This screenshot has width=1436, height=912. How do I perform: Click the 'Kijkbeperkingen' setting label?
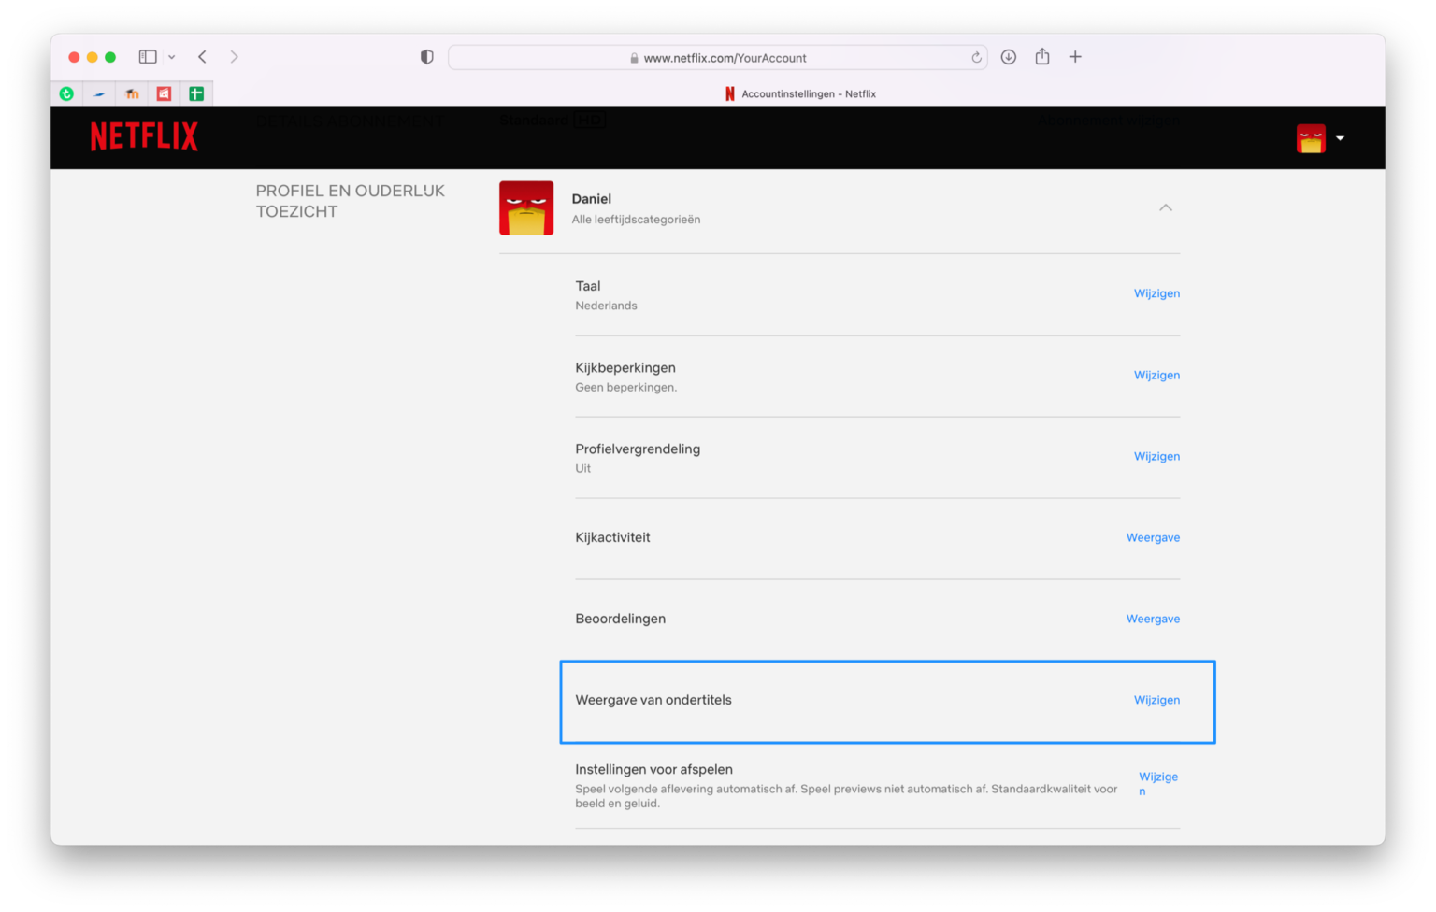(625, 367)
